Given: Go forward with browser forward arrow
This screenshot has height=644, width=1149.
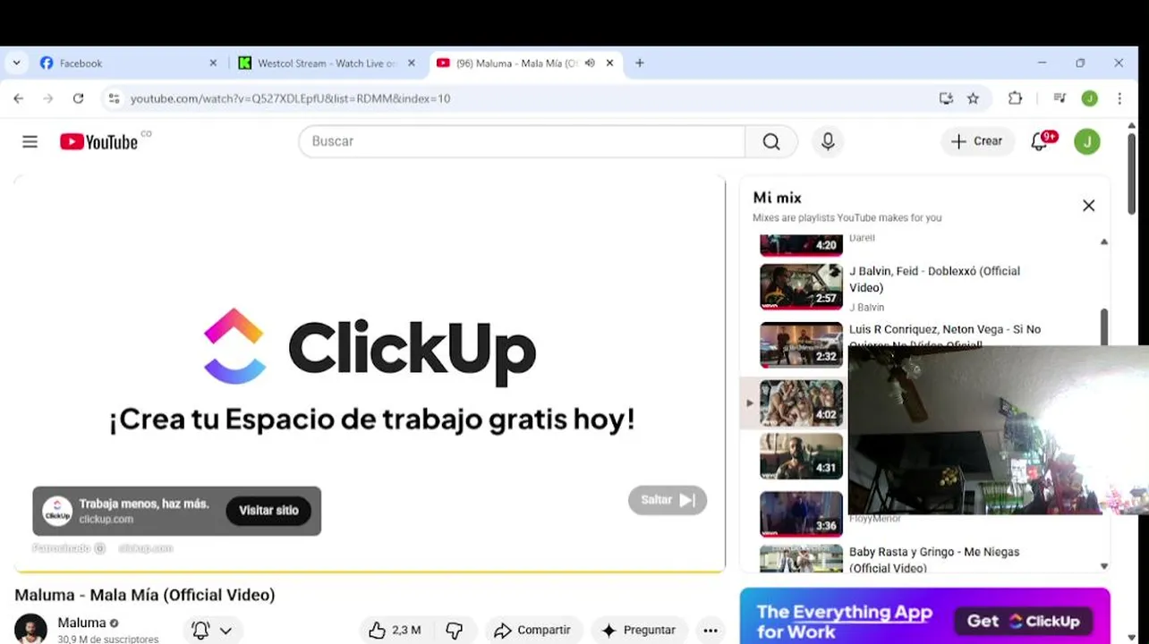Looking at the screenshot, I should click(x=48, y=98).
